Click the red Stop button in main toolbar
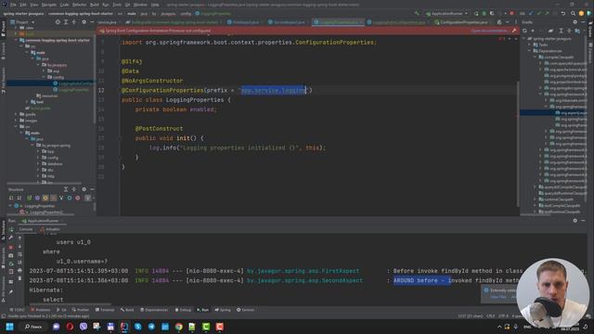594x334 pixels. click(x=511, y=14)
